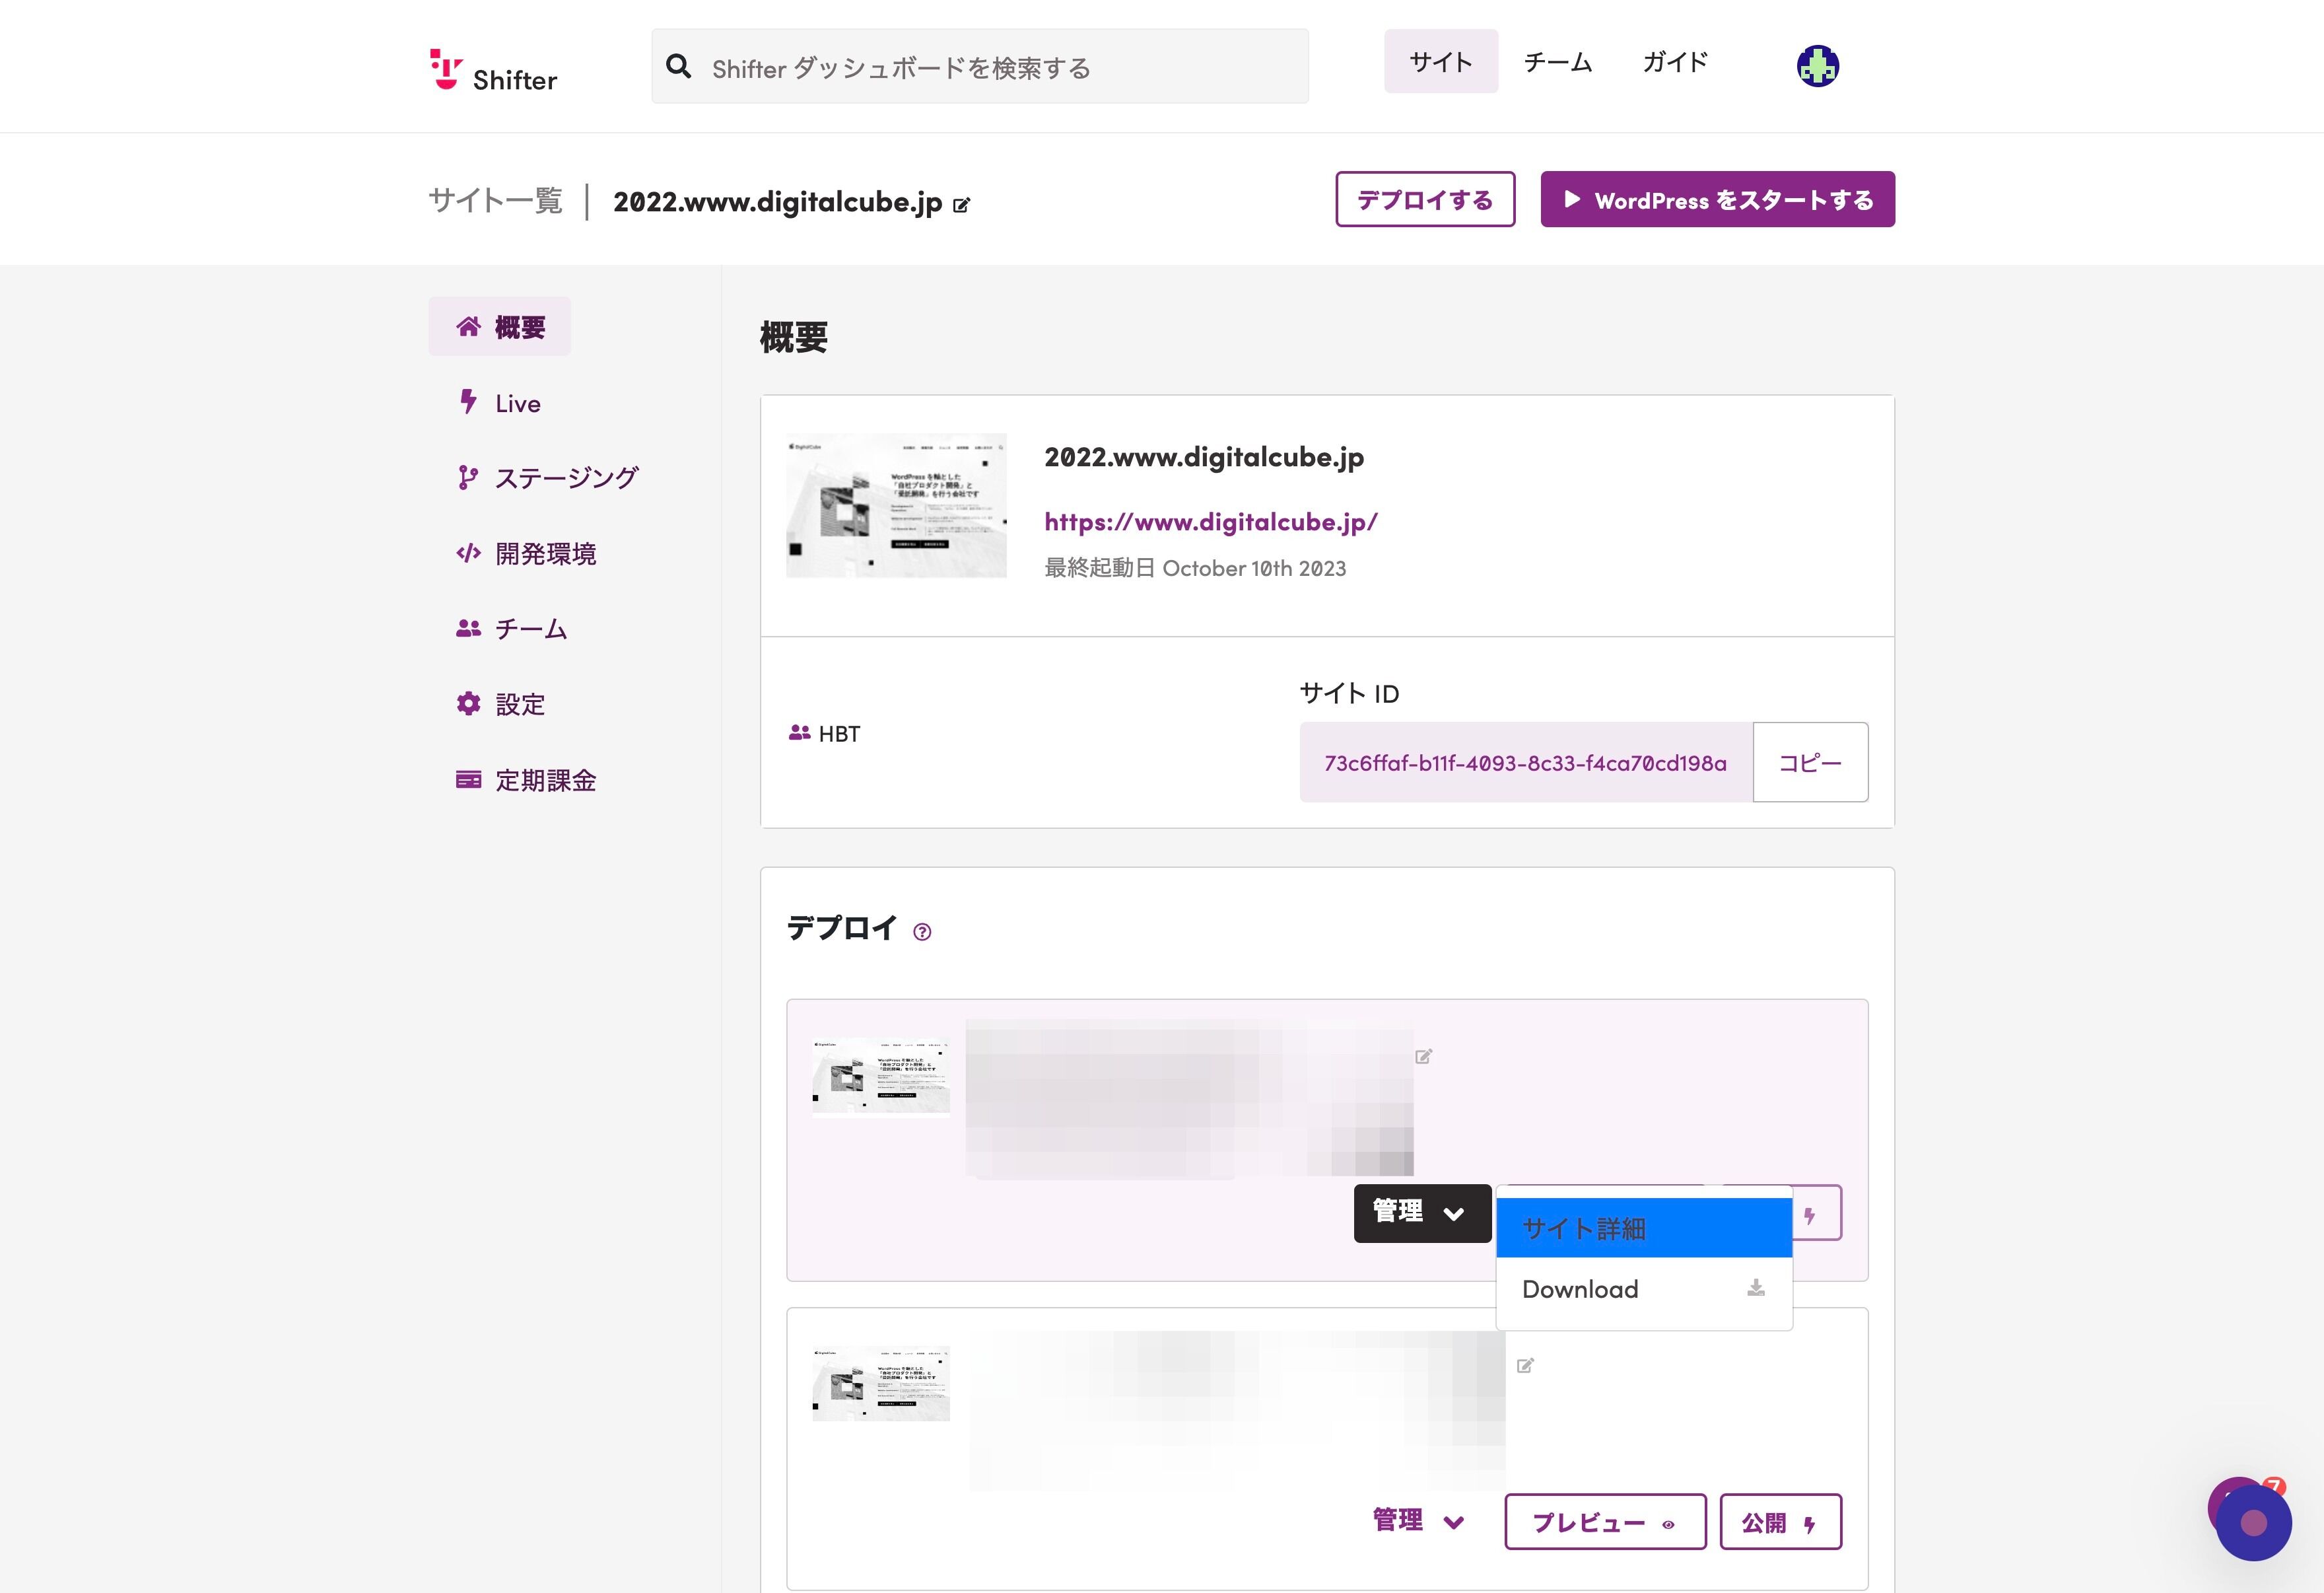
Task: Click edit icon on first deploy item
Action: click(1423, 1057)
